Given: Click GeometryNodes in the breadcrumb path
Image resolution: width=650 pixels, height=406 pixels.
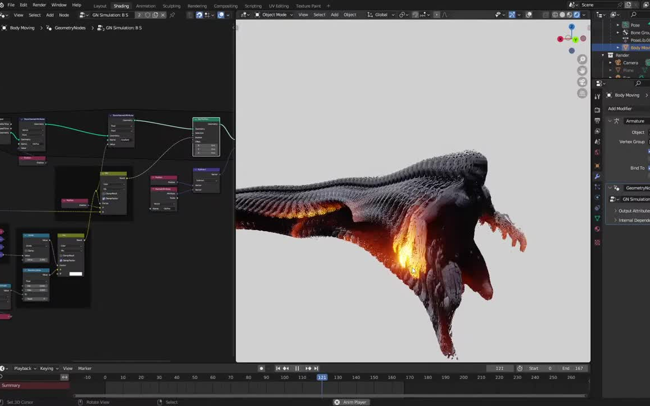Looking at the screenshot, I should [x=70, y=28].
